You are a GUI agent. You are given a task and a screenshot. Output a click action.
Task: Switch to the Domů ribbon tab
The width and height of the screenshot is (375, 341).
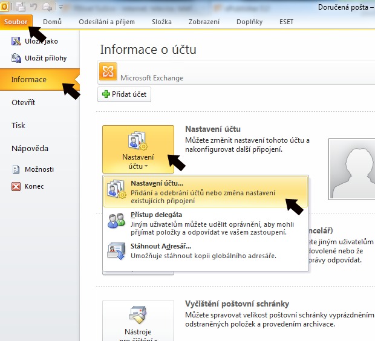pos(52,22)
